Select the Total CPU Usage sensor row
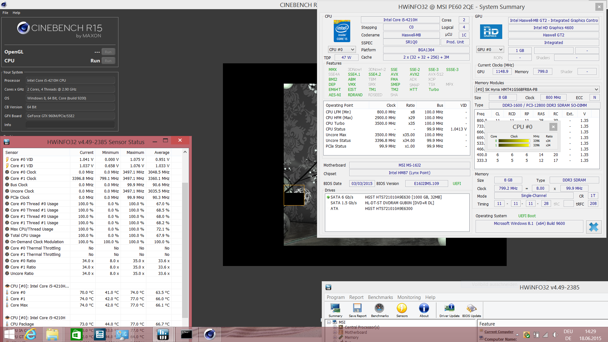Image resolution: width=608 pixels, height=342 pixels. point(88,236)
